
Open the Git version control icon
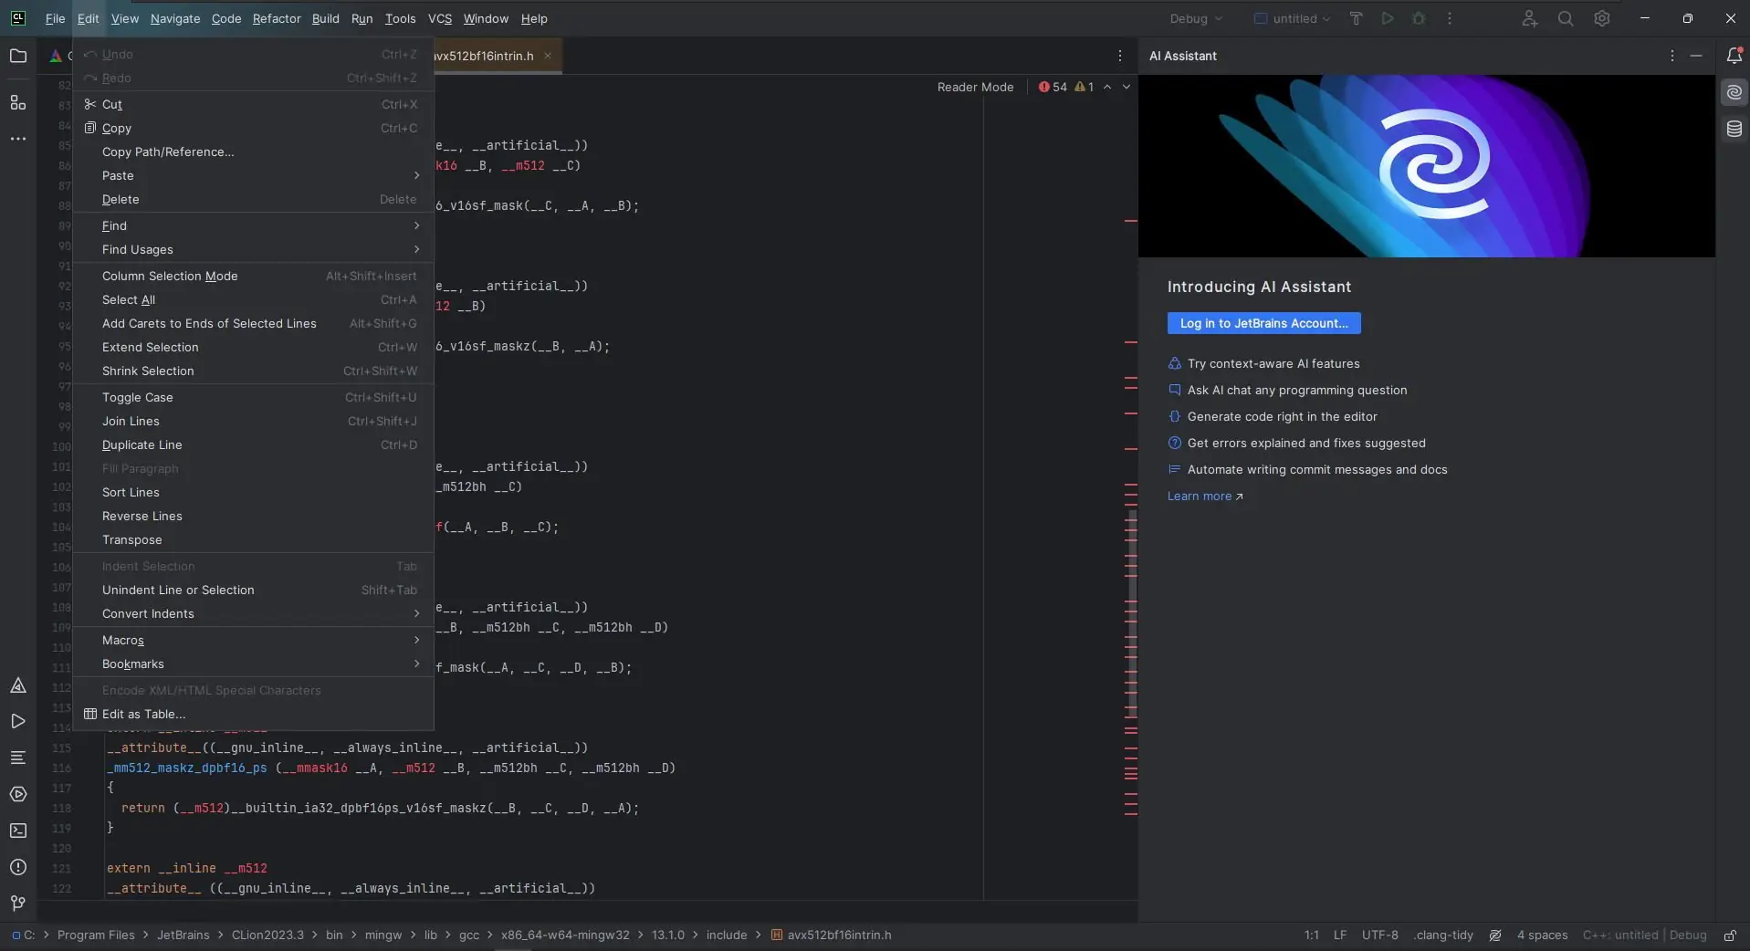tap(18, 903)
